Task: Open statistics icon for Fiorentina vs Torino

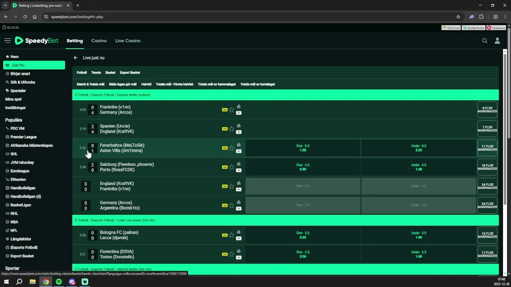Action: click(239, 251)
